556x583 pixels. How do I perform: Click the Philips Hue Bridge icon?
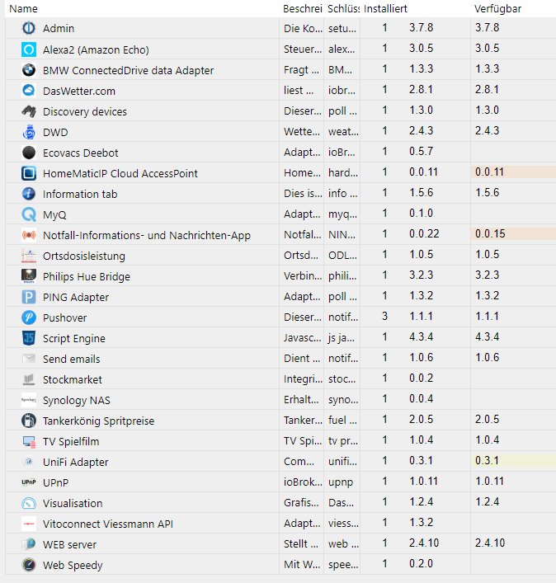pyautogui.click(x=29, y=276)
